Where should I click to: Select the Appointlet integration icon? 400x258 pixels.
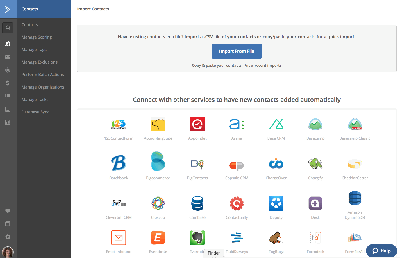point(197,124)
